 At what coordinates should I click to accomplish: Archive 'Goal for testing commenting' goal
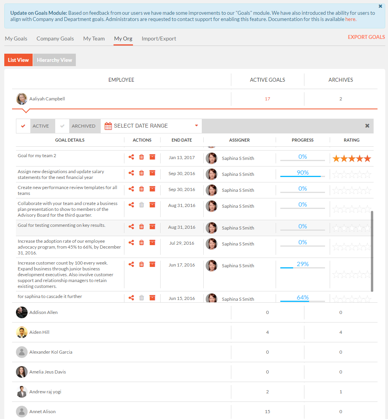[x=152, y=226]
